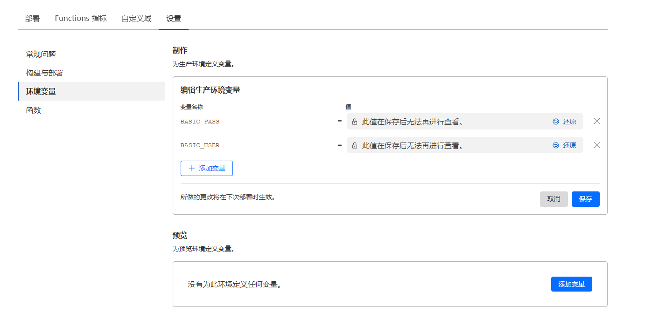Click 添加变量 in the 预览 section

[x=571, y=284]
